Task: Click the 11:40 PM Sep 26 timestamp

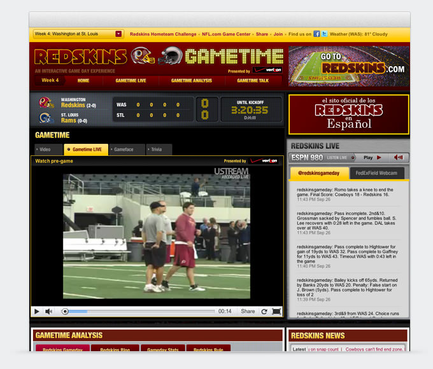Action: pos(313,267)
